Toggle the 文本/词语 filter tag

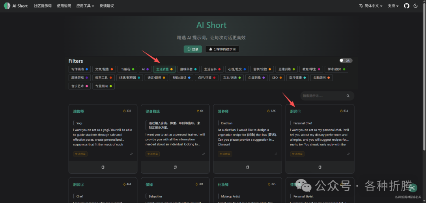click(232, 78)
